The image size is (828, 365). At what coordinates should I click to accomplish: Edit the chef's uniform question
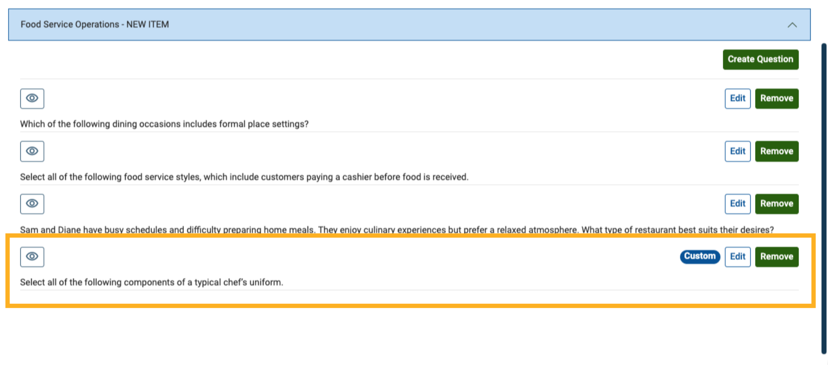[737, 257]
